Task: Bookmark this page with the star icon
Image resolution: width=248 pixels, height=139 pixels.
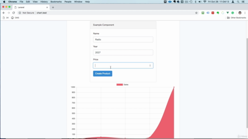Action: coord(196,13)
